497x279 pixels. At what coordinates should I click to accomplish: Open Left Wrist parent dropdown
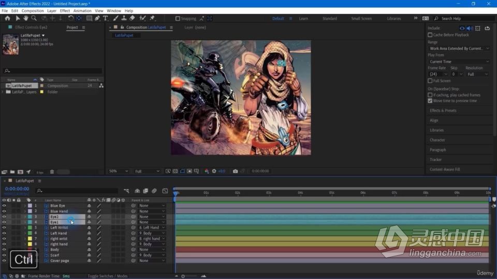pos(152,227)
